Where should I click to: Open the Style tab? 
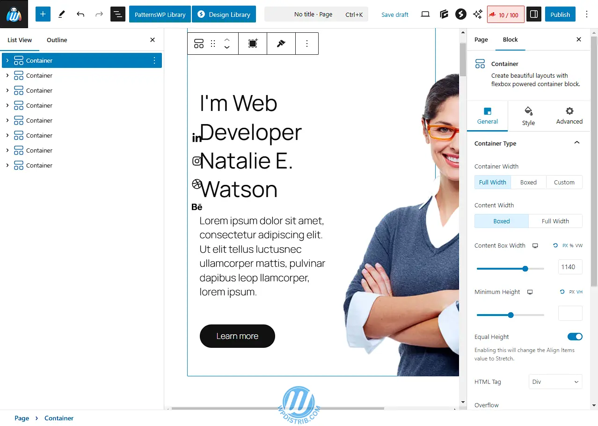[528, 116]
